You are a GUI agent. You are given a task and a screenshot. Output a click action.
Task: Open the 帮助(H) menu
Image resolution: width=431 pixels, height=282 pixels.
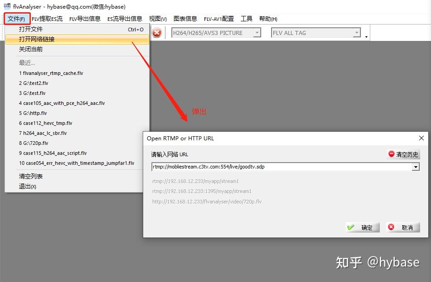(x=268, y=19)
